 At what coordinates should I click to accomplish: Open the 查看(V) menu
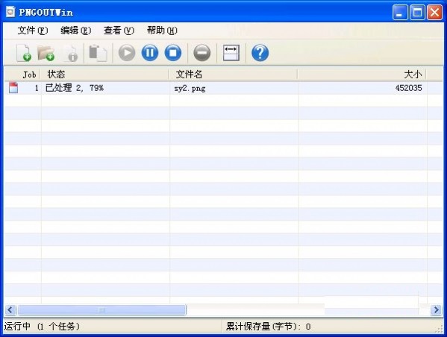[x=119, y=31]
